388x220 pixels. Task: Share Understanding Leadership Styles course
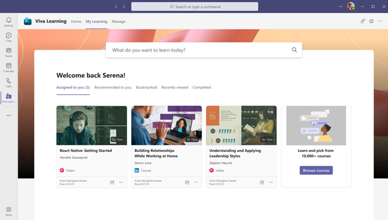pyautogui.click(x=262, y=182)
